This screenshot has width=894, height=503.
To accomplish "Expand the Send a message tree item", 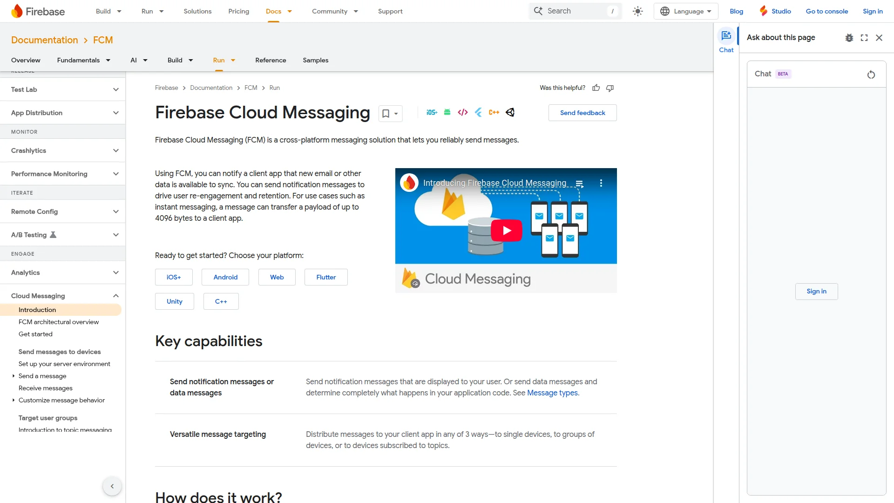I will [14, 376].
